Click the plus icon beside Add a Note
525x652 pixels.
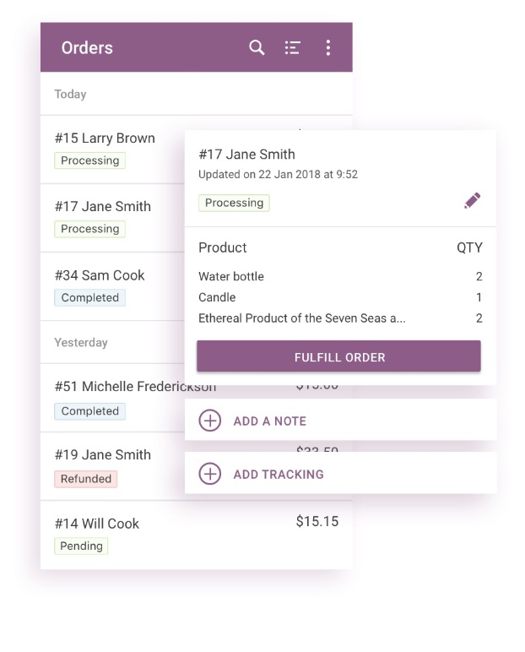pyautogui.click(x=209, y=421)
